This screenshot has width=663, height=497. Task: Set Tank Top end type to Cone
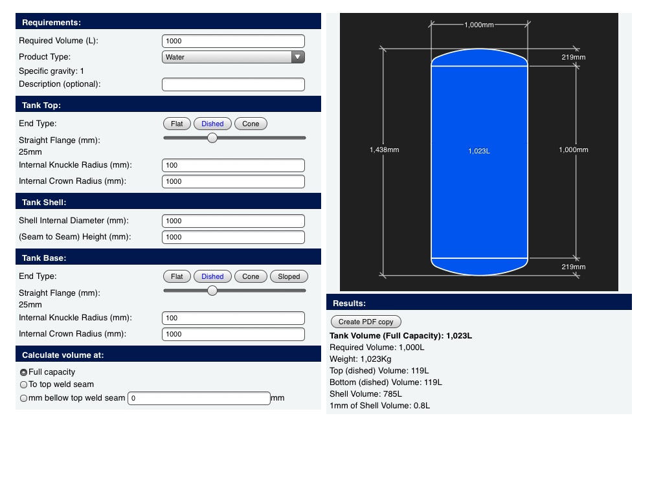(251, 124)
